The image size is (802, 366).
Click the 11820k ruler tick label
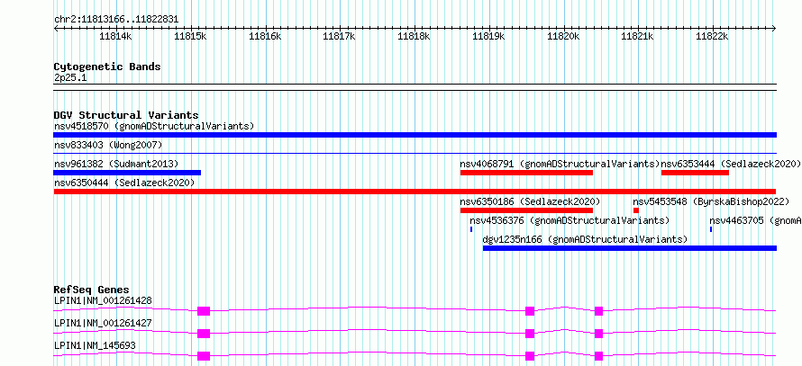563,36
